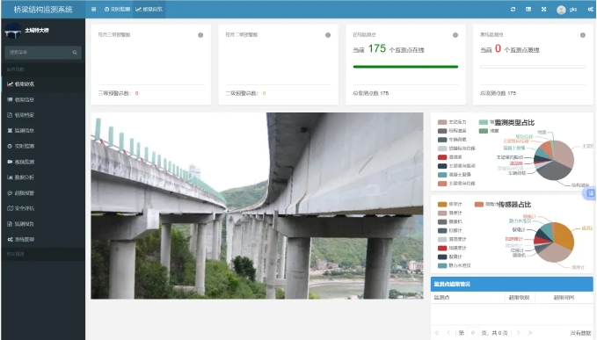This screenshot has width=597, height=340.
Task: Click the gks user avatar
Action: tap(561, 10)
